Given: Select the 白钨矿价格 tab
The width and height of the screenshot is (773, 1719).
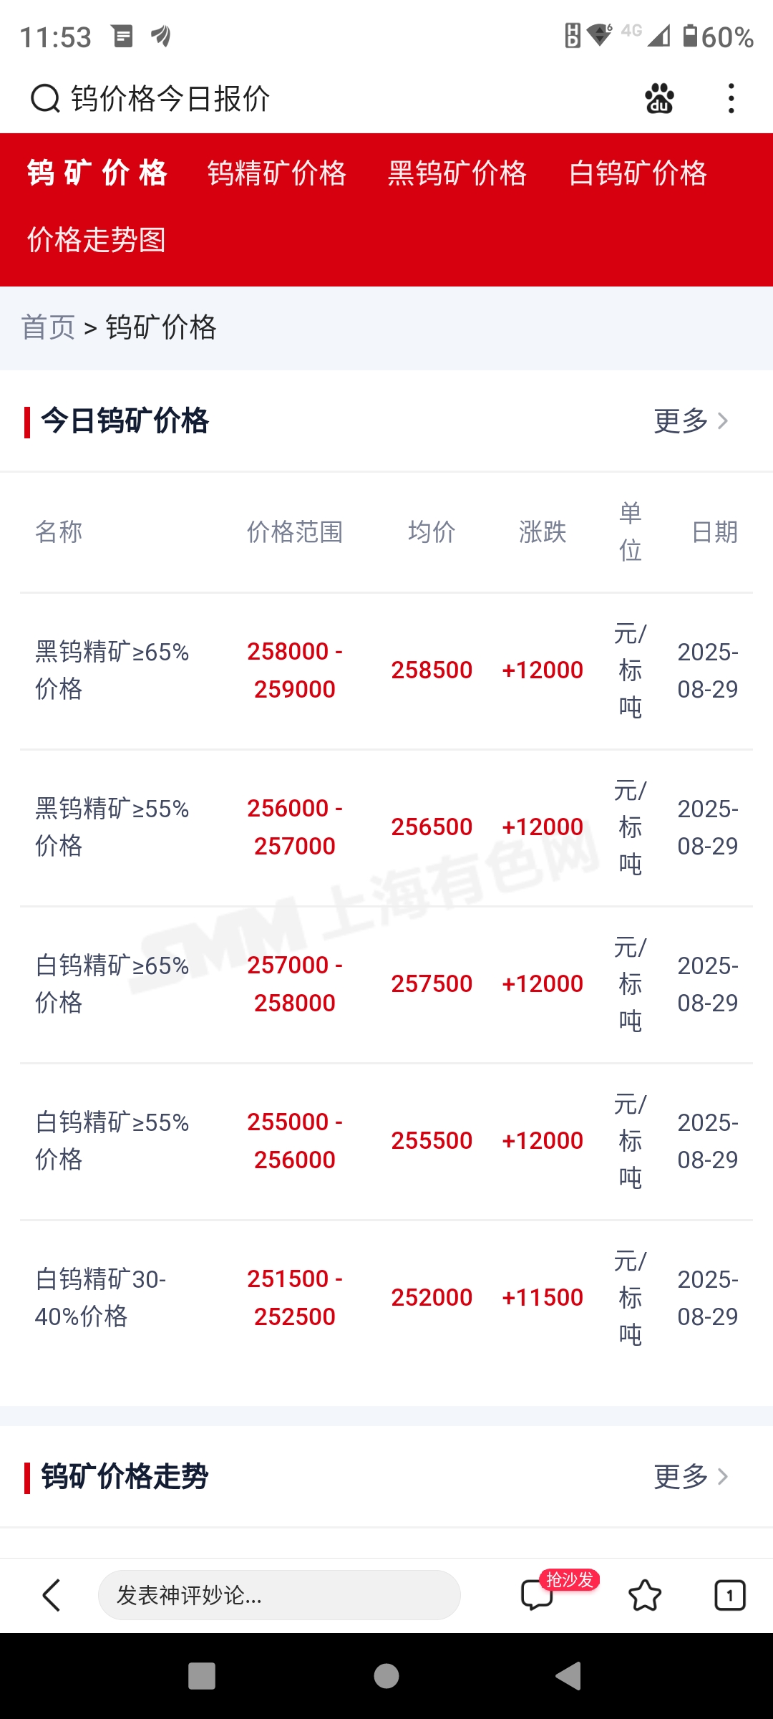Looking at the screenshot, I should coord(638,173).
